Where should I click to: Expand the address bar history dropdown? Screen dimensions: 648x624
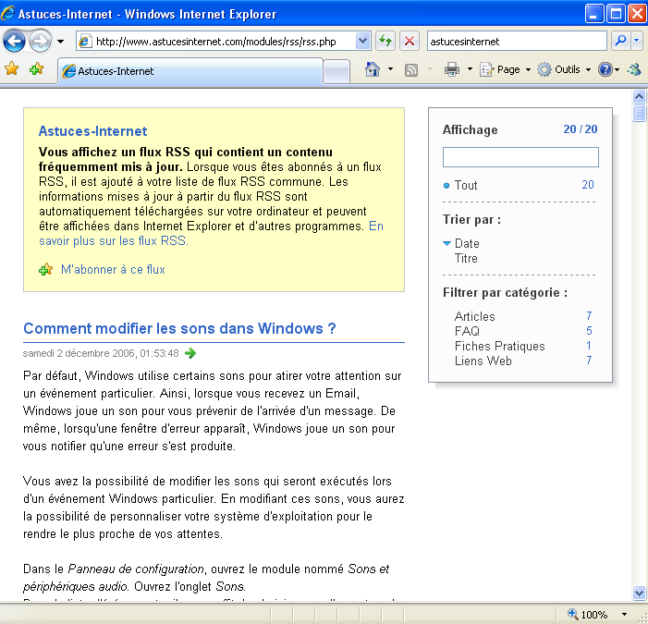(362, 42)
